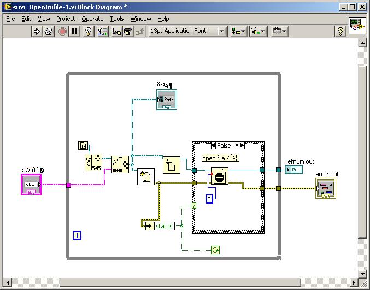Select the error out cluster terminal
The height and width of the screenshot is (290, 370).
[x=326, y=188]
